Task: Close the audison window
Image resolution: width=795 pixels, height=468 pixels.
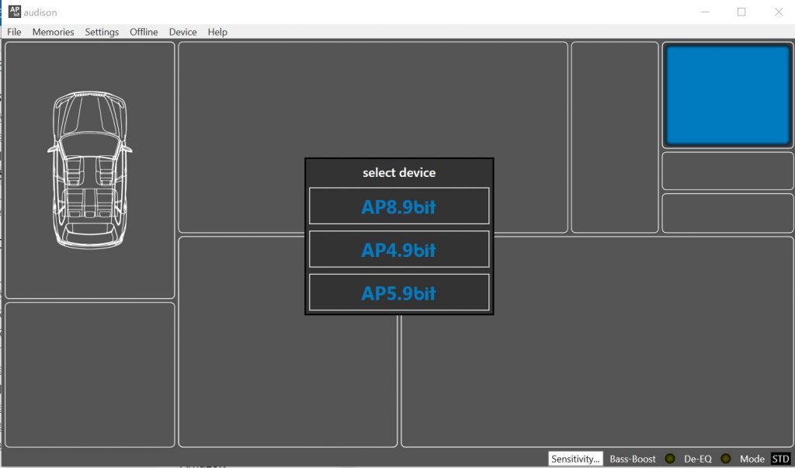Action: click(779, 12)
